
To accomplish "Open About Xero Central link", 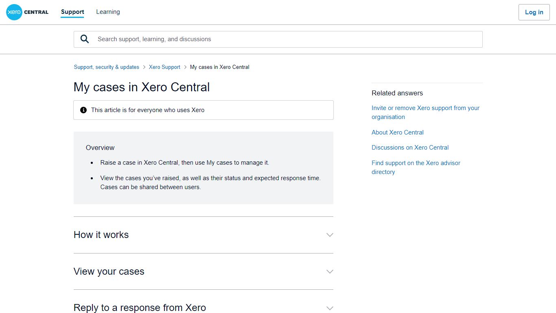I will [398, 132].
